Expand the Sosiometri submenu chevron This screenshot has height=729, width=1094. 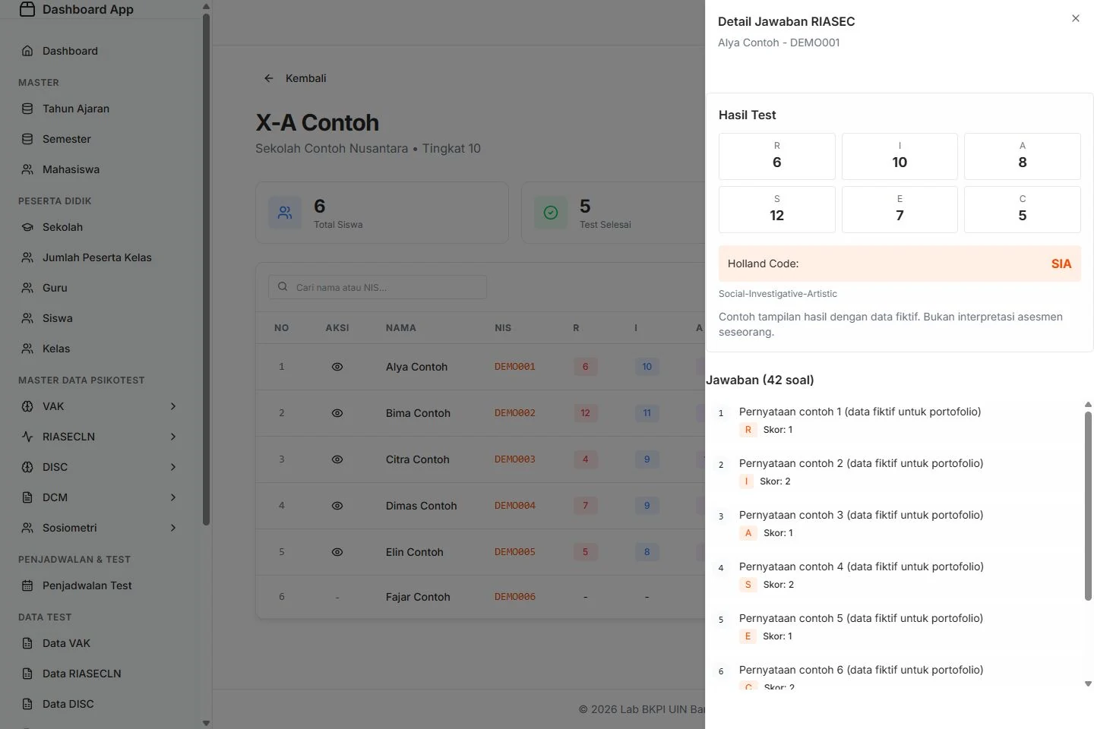point(173,528)
